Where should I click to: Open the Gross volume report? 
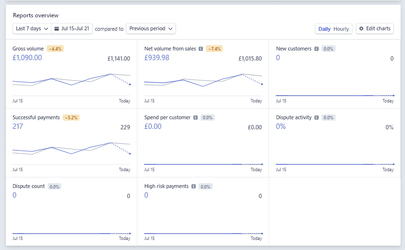tap(28, 49)
